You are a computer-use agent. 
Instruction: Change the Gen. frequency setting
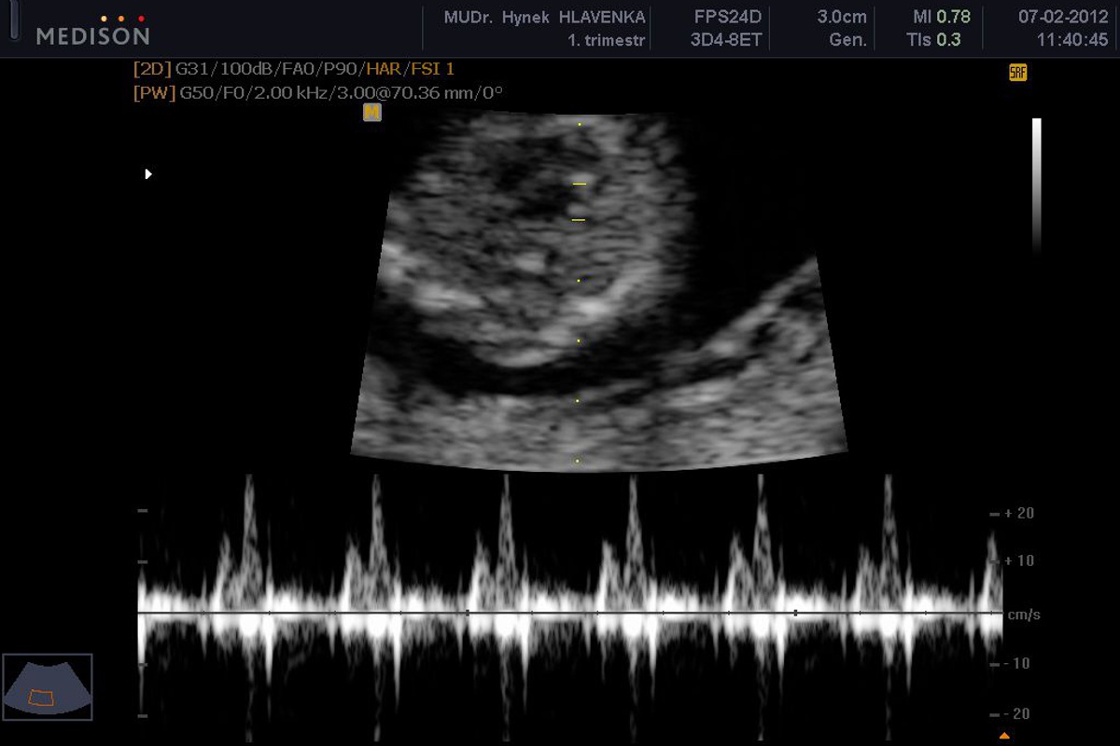point(847,40)
